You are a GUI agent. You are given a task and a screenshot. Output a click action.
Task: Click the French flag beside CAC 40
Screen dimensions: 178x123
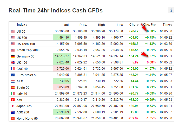pyautogui.click(x=13, y=69)
